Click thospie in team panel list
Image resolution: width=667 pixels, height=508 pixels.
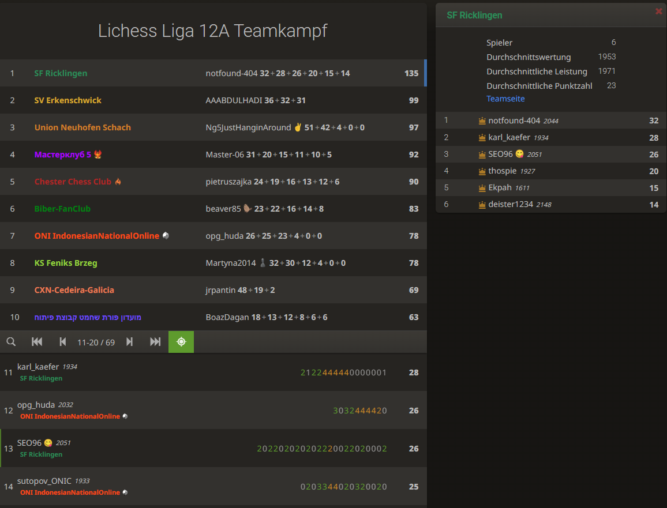pyautogui.click(x=502, y=171)
